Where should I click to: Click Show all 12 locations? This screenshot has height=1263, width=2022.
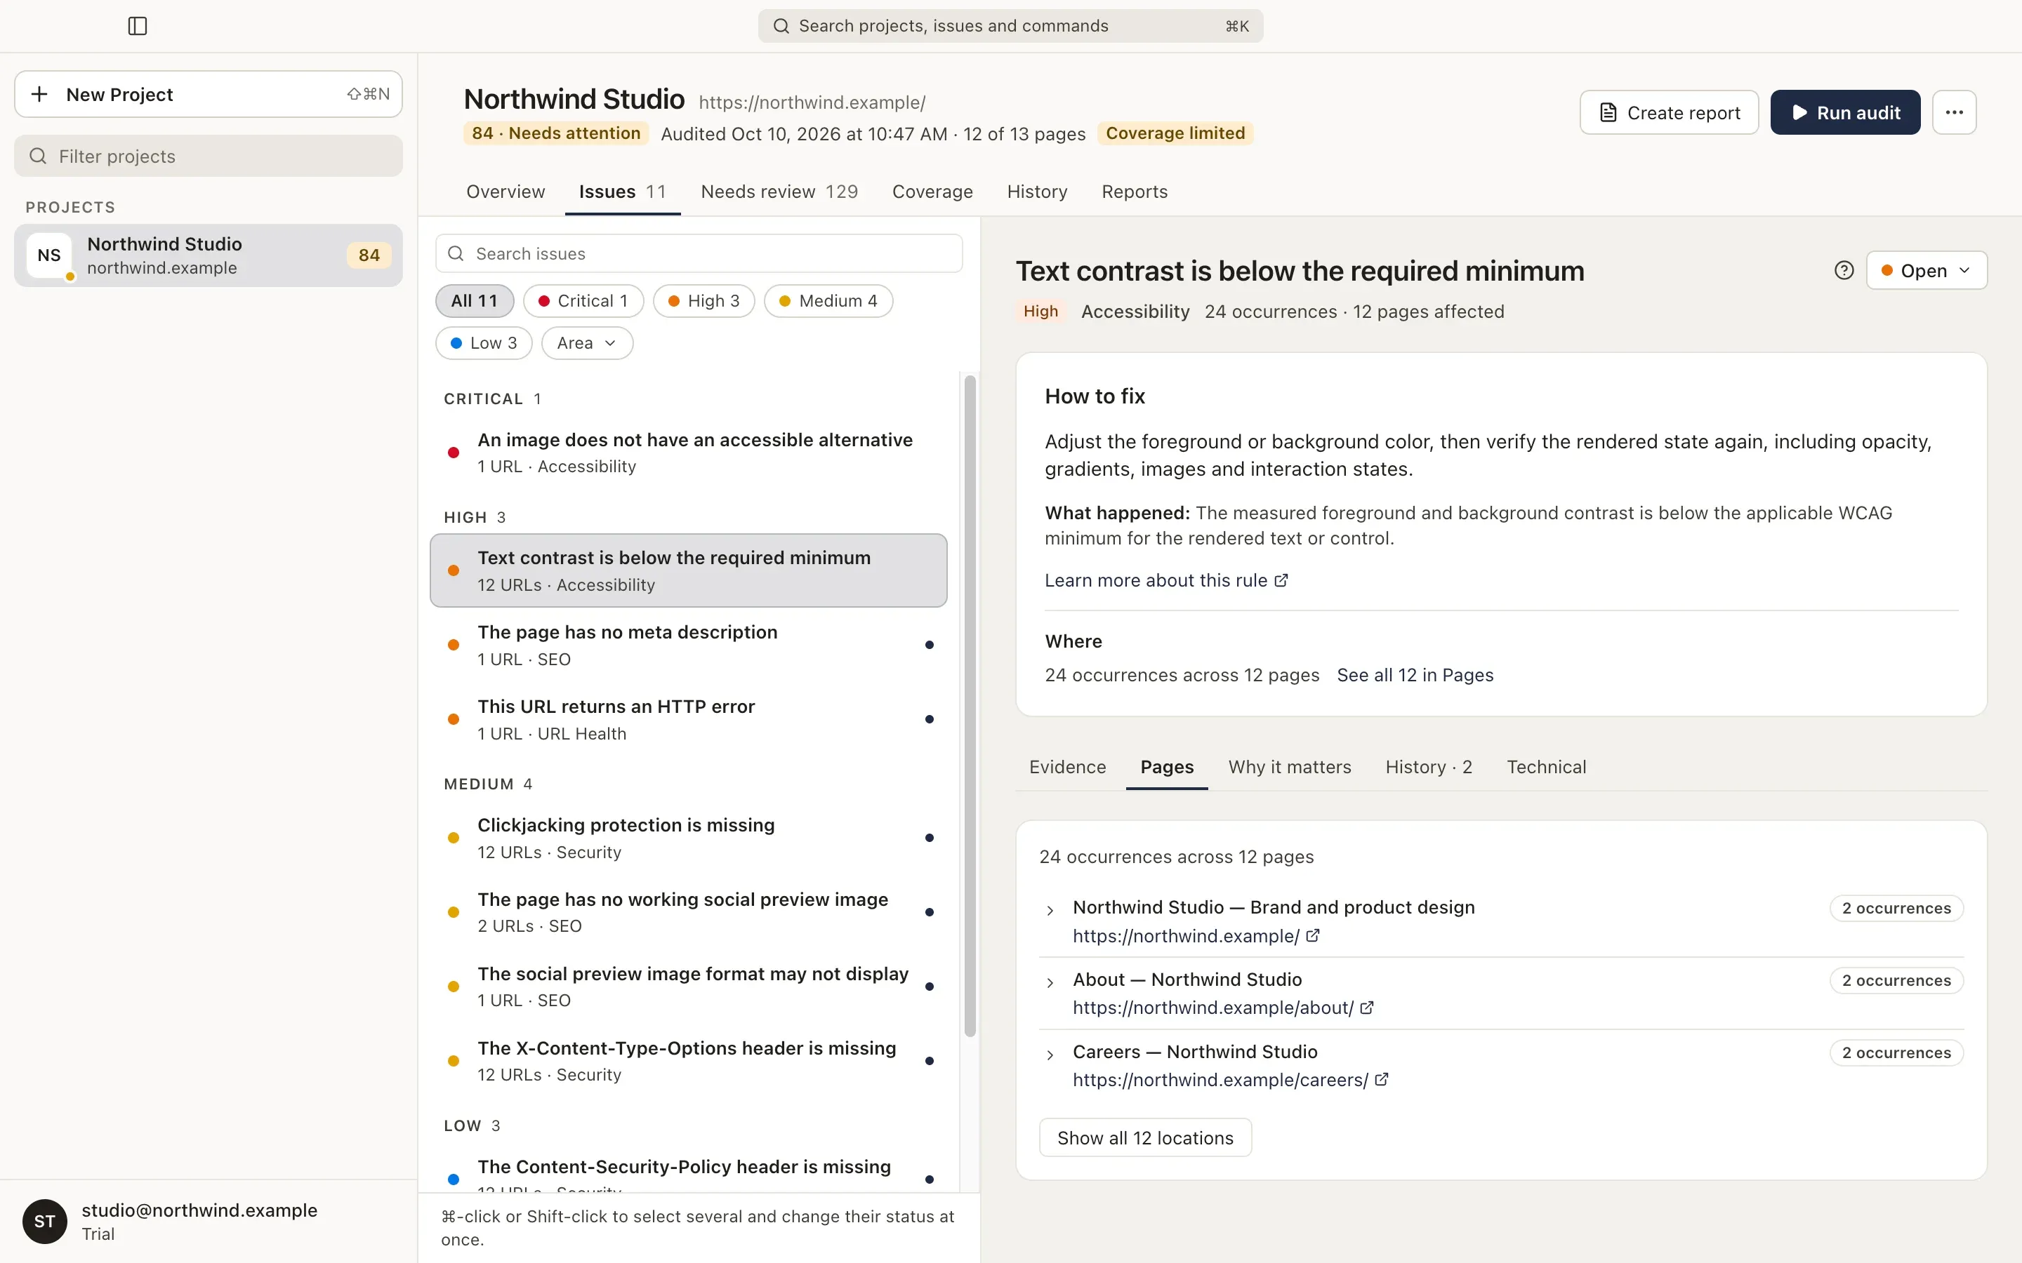coord(1144,1137)
